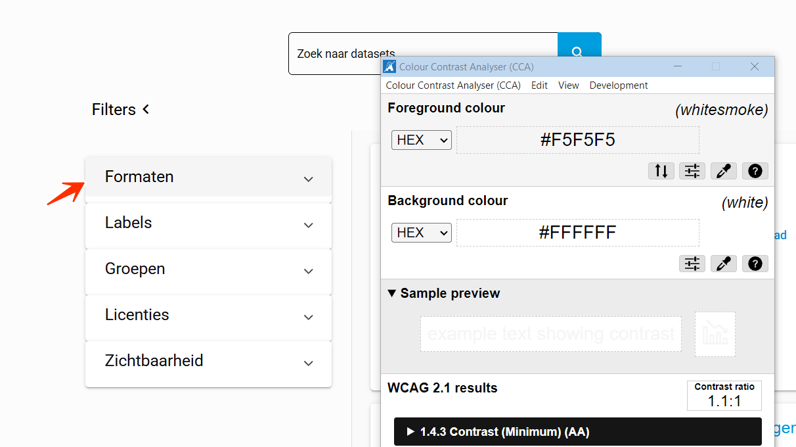Open background HEX format dropdown
Image resolution: width=796 pixels, height=447 pixels.
pos(421,233)
